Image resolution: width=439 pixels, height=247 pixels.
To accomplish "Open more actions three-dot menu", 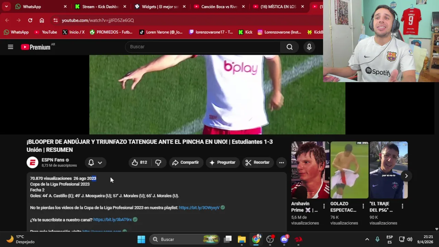I will (x=281, y=162).
